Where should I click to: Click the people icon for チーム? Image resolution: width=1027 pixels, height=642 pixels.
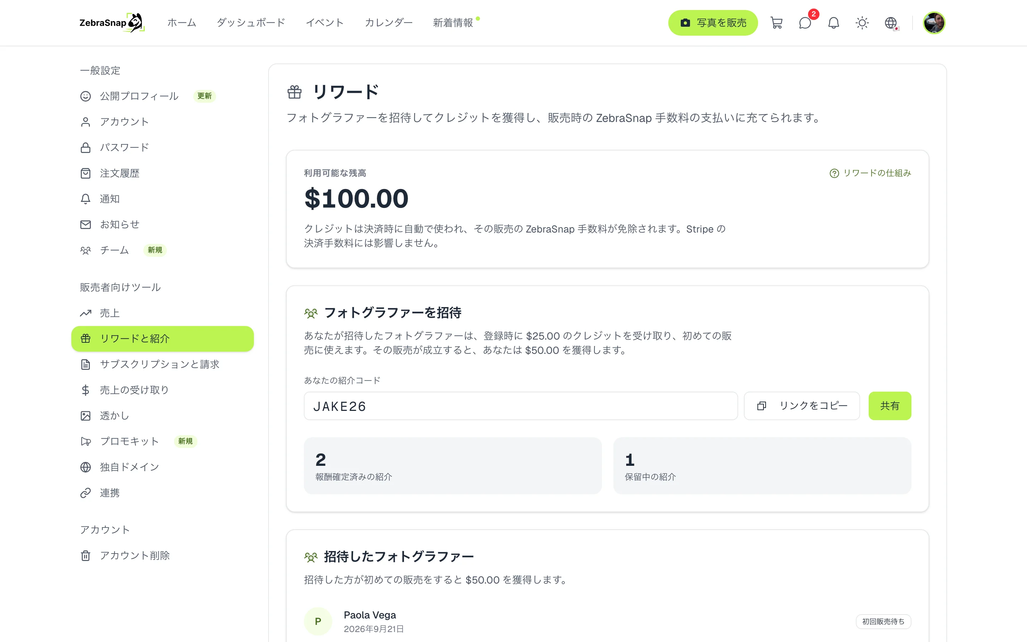point(86,250)
